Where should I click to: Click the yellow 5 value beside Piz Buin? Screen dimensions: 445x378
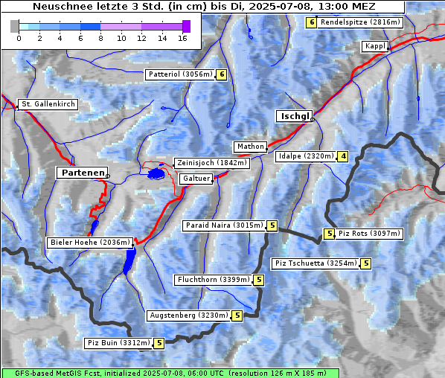point(159,343)
